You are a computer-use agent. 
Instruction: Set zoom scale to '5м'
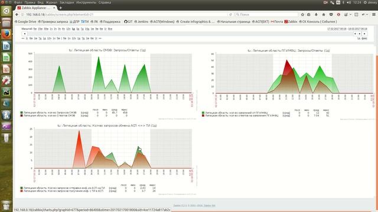35,29
